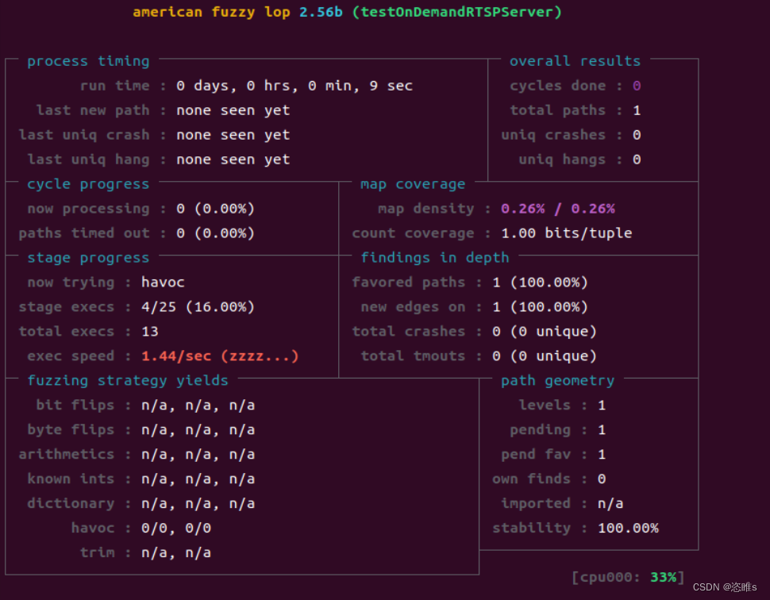Click 'paths timed out' value 0 (0.00%)

(x=216, y=233)
